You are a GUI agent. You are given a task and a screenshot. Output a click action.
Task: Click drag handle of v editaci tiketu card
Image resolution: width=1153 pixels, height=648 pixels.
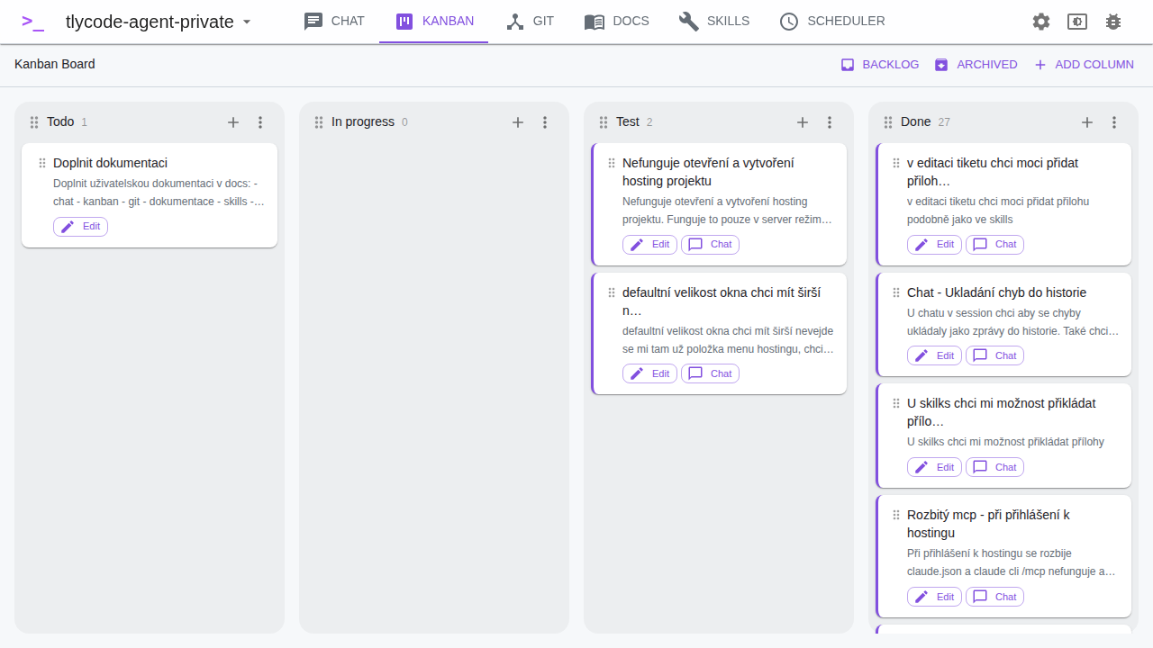click(x=896, y=163)
